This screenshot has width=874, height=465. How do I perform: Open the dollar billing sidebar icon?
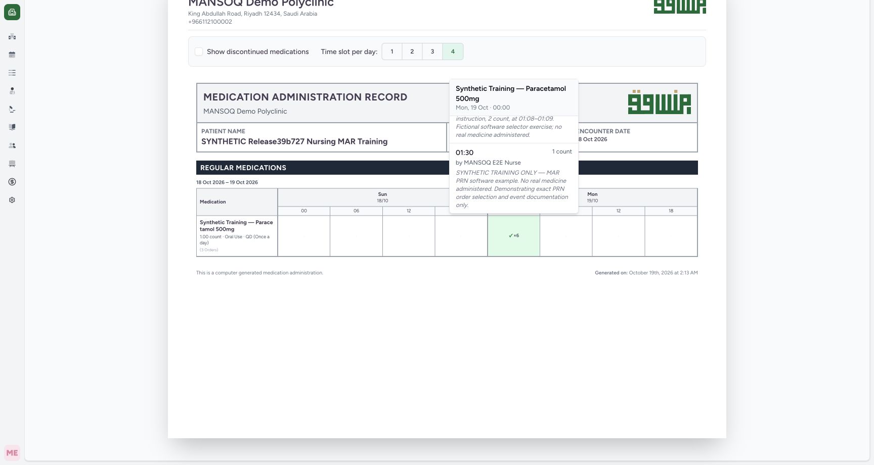12,182
